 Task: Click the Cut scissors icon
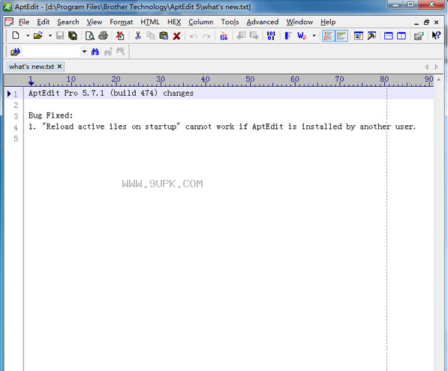click(x=138, y=36)
